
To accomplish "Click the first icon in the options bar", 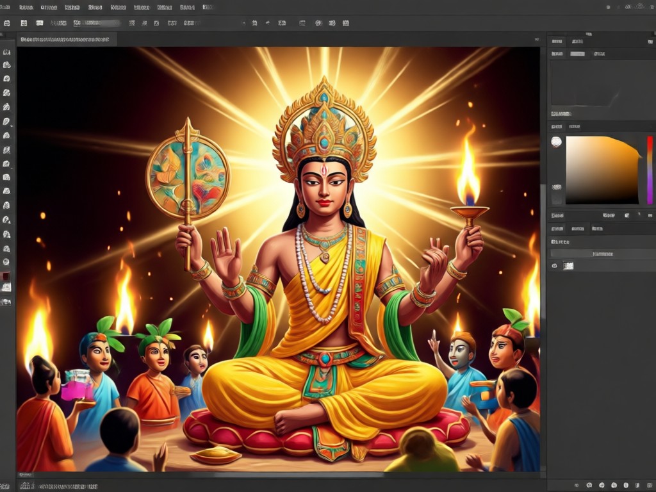I will pyautogui.click(x=6, y=23).
